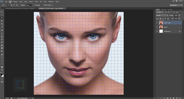Image resolution: width=184 pixels, height=99 pixels.
Task: Hide Layer 1 copy with eye icon
Action: click(x=157, y=23)
